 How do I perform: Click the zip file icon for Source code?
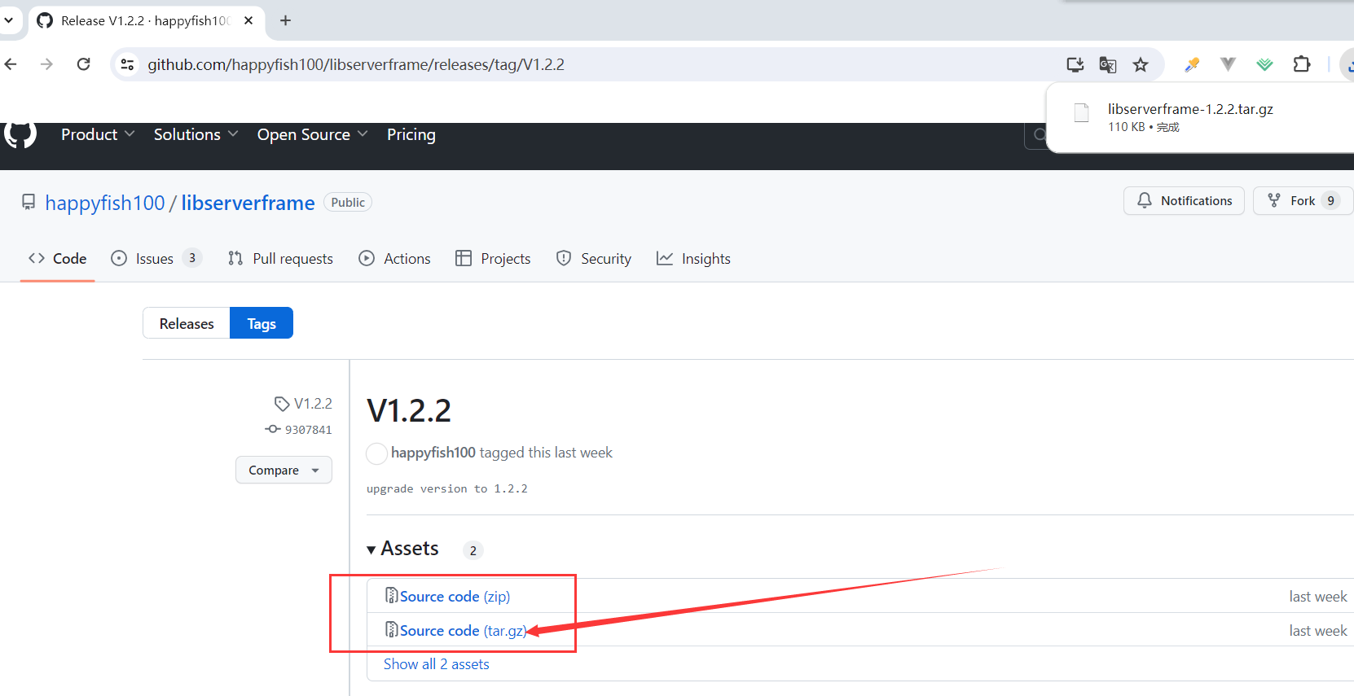[392, 596]
